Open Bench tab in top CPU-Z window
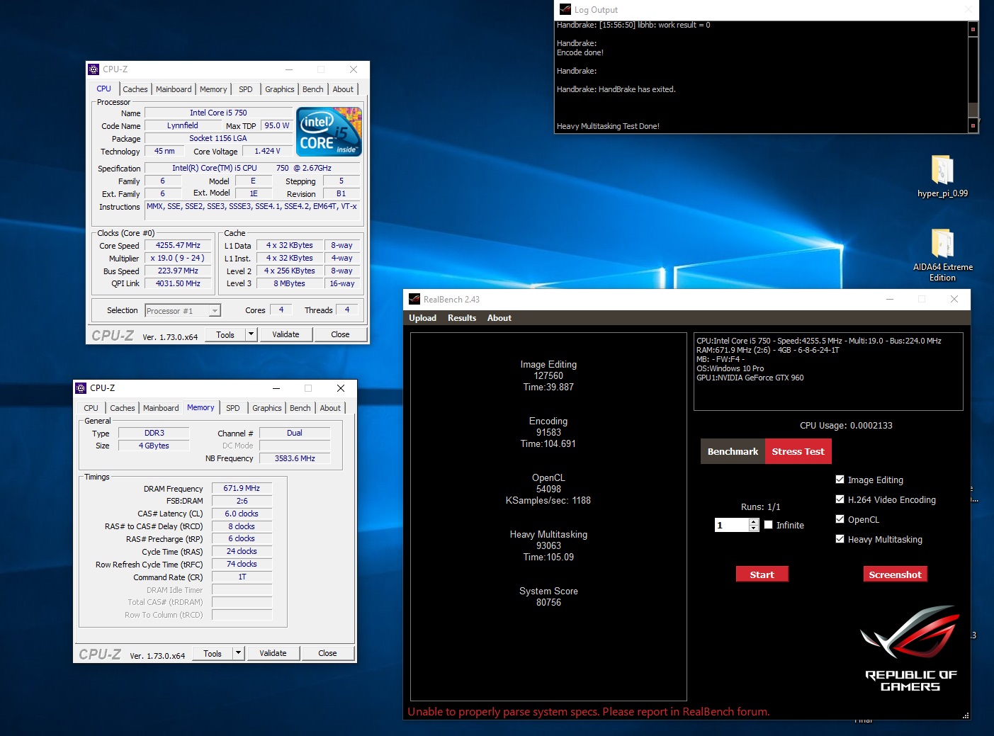The width and height of the screenshot is (994, 736). pyautogui.click(x=313, y=89)
